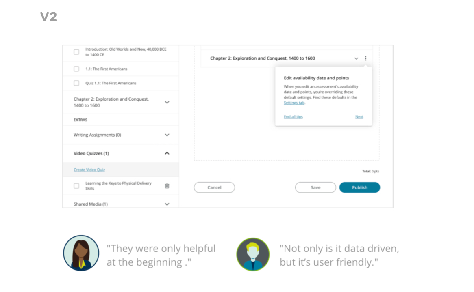Click End all tips

click(293, 117)
